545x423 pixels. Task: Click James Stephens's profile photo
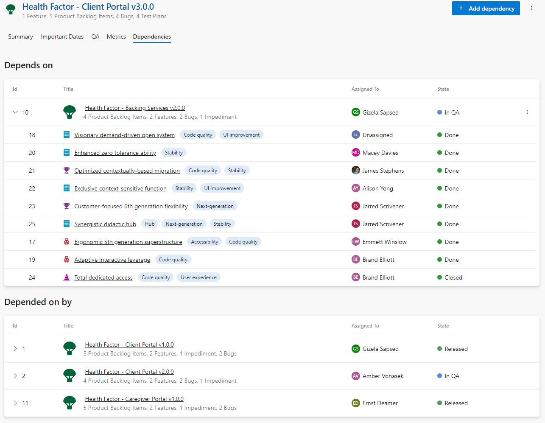click(x=355, y=170)
